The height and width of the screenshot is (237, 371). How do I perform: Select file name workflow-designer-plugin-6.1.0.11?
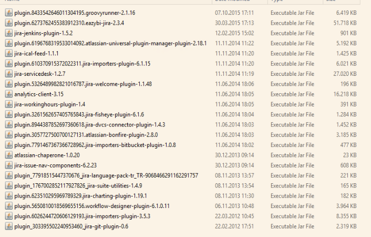click(92, 206)
